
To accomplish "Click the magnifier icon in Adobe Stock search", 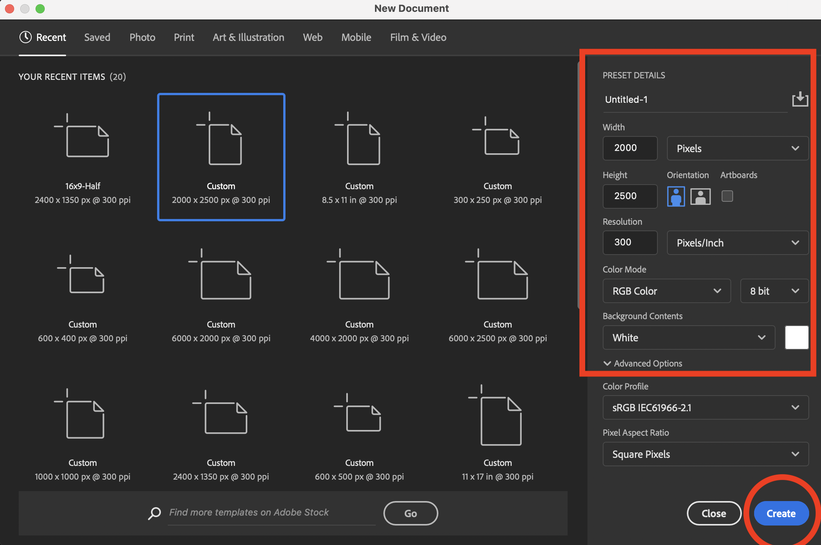I will click(x=154, y=513).
